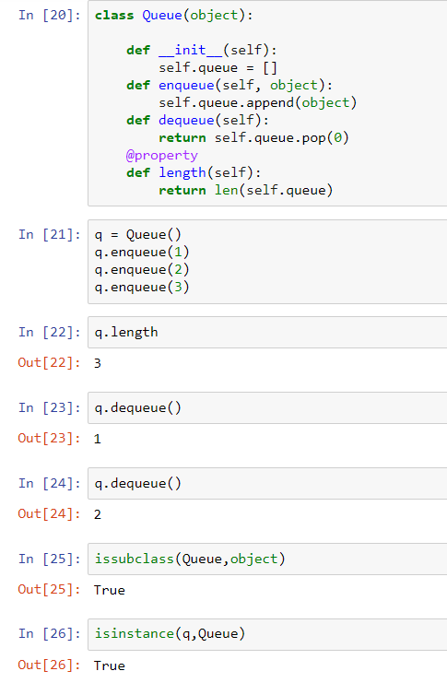Click the 'def enqueue(self, object)' line
Viewport: 447px width, 683px height.
pos(229,86)
